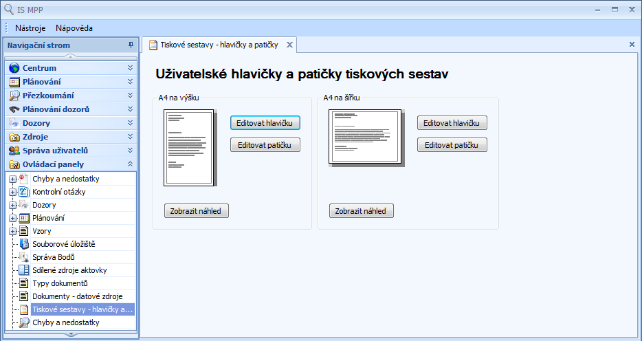Click Editovat patičku for A4 na výšku
642x341 pixels.
pyautogui.click(x=265, y=145)
